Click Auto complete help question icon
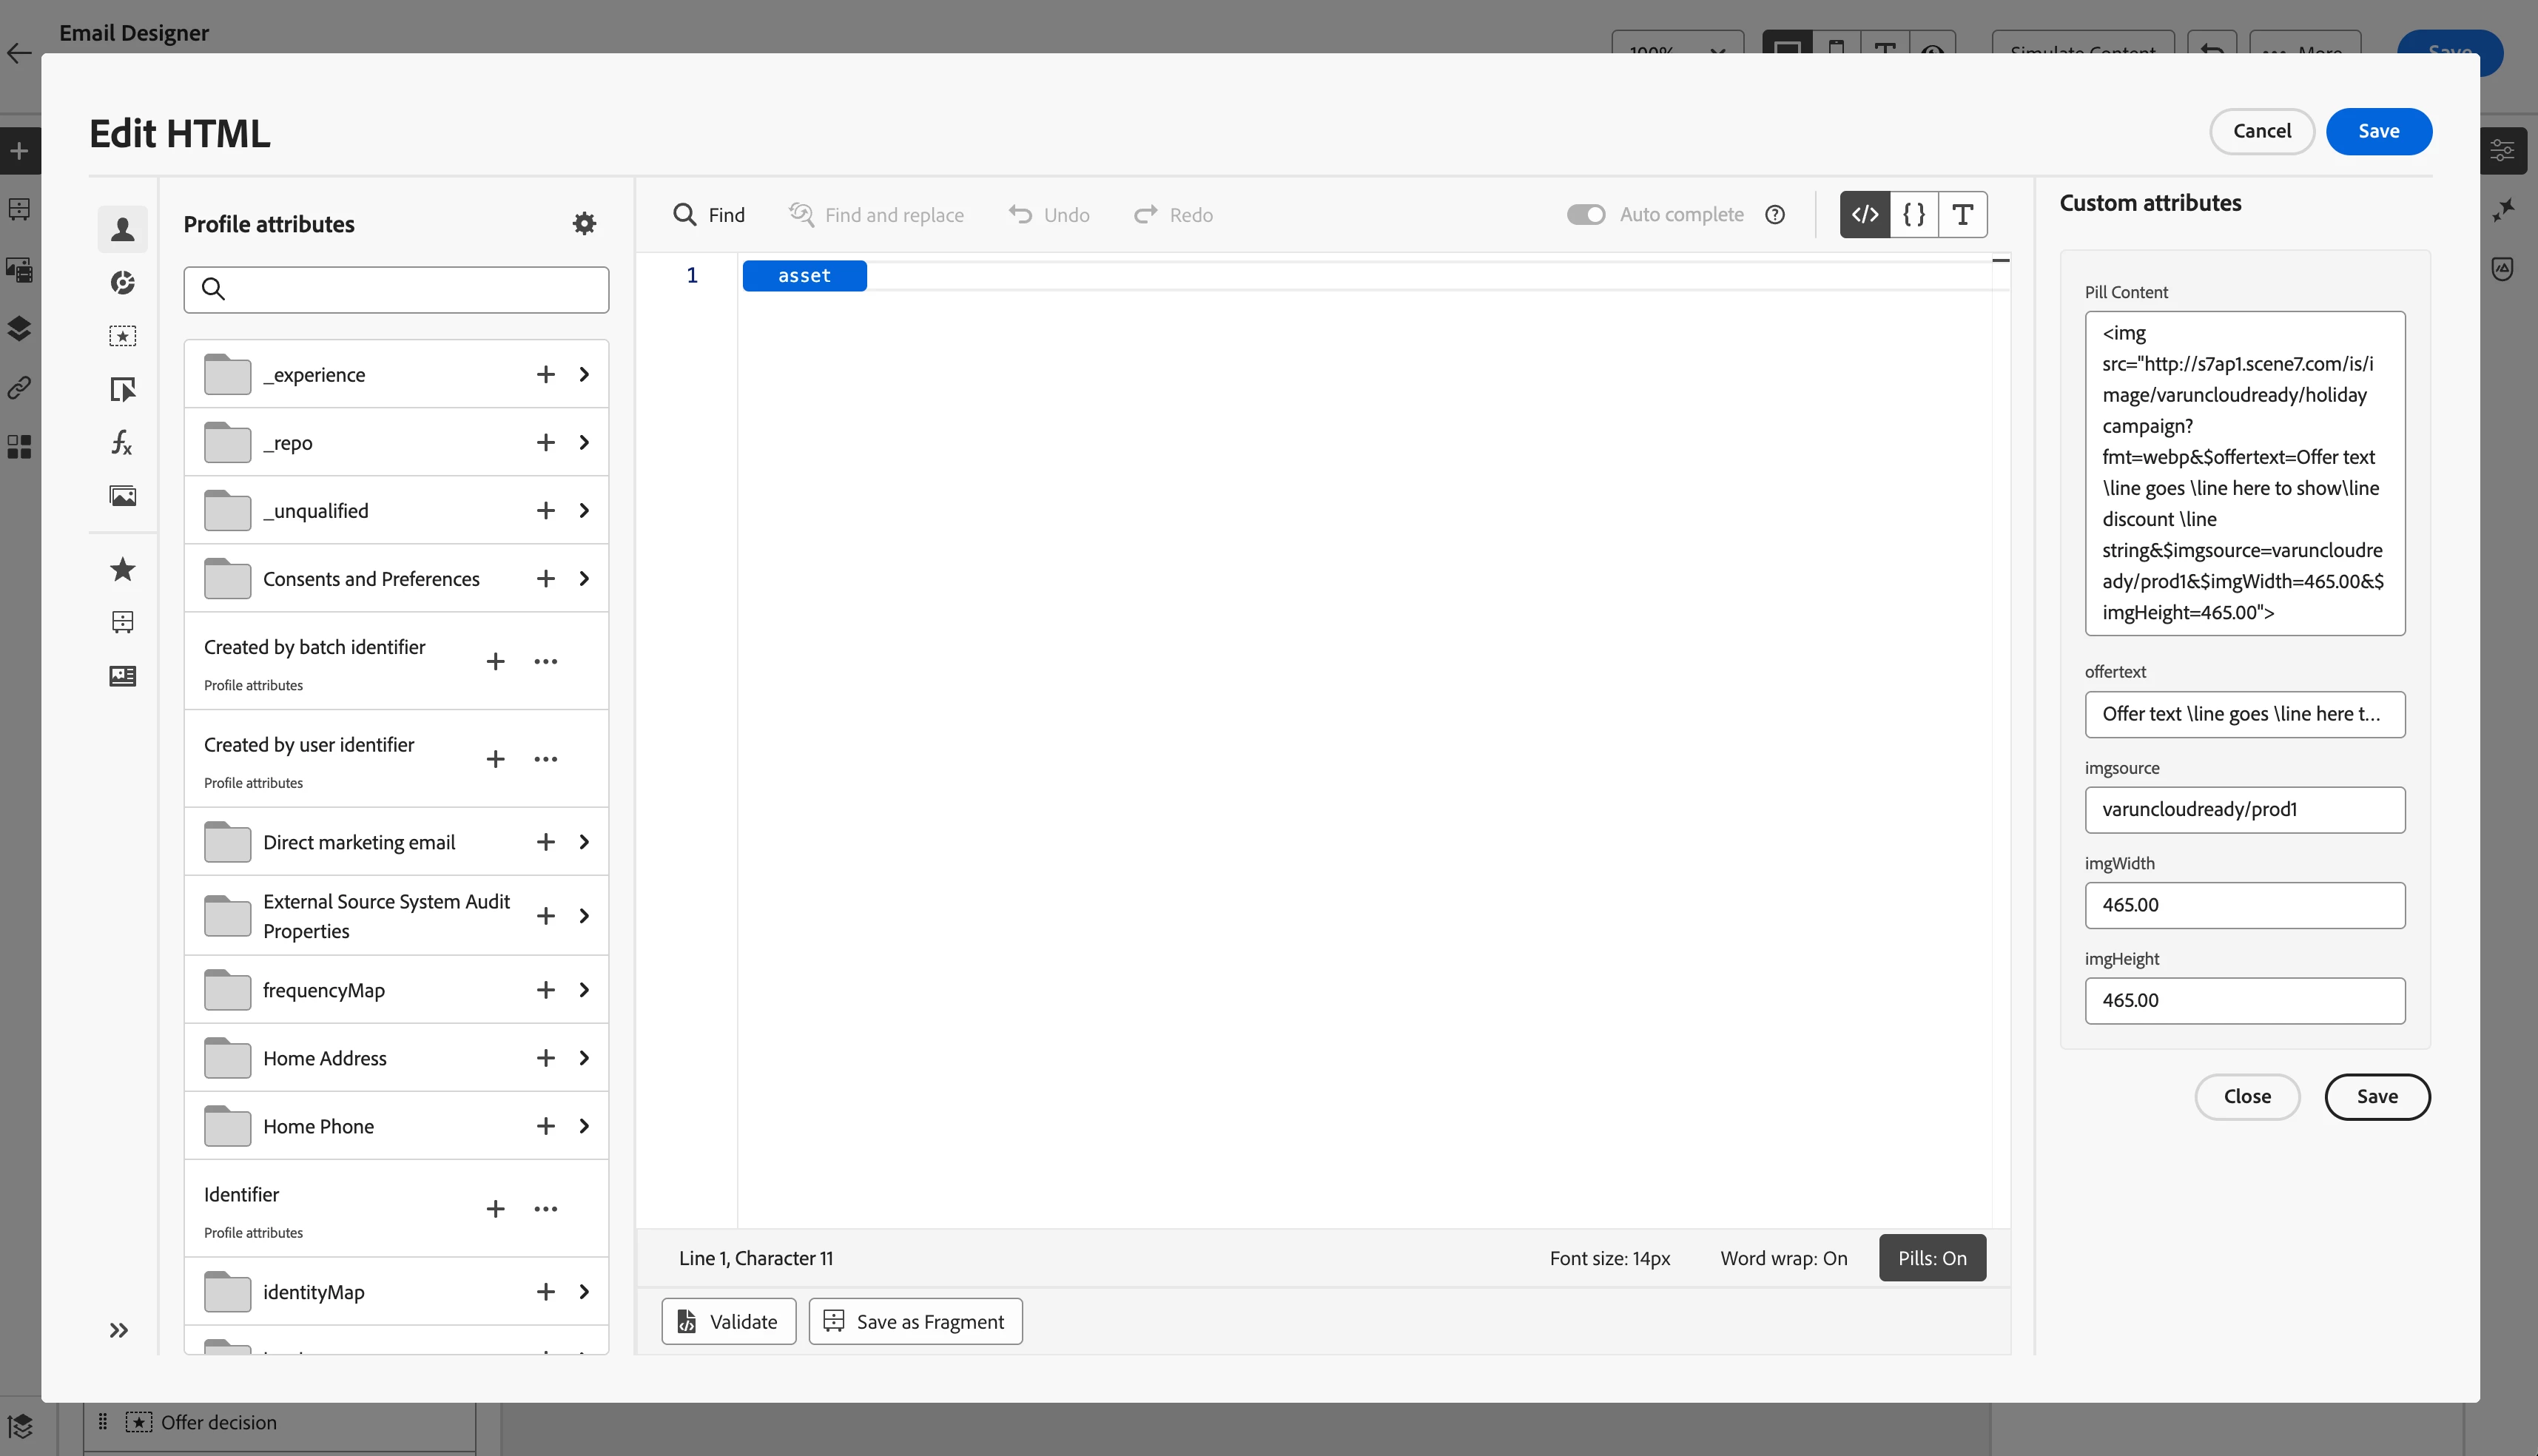 pyautogui.click(x=1775, y=214)
